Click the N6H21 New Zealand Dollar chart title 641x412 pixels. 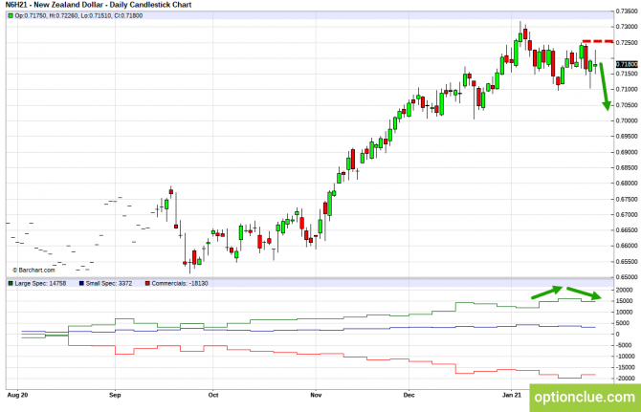pyautogui.click(x=99, y=5)
